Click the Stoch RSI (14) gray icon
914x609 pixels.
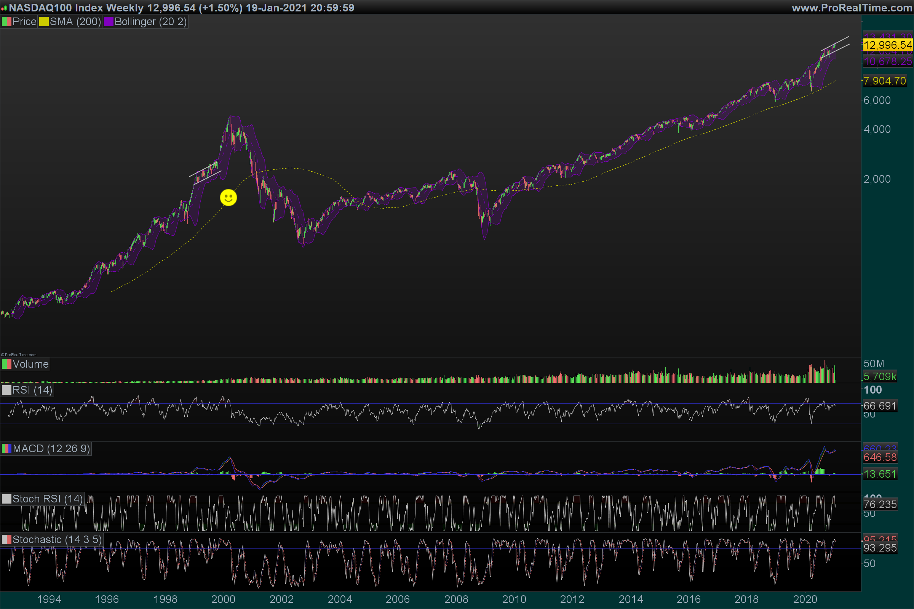point(6,499)
